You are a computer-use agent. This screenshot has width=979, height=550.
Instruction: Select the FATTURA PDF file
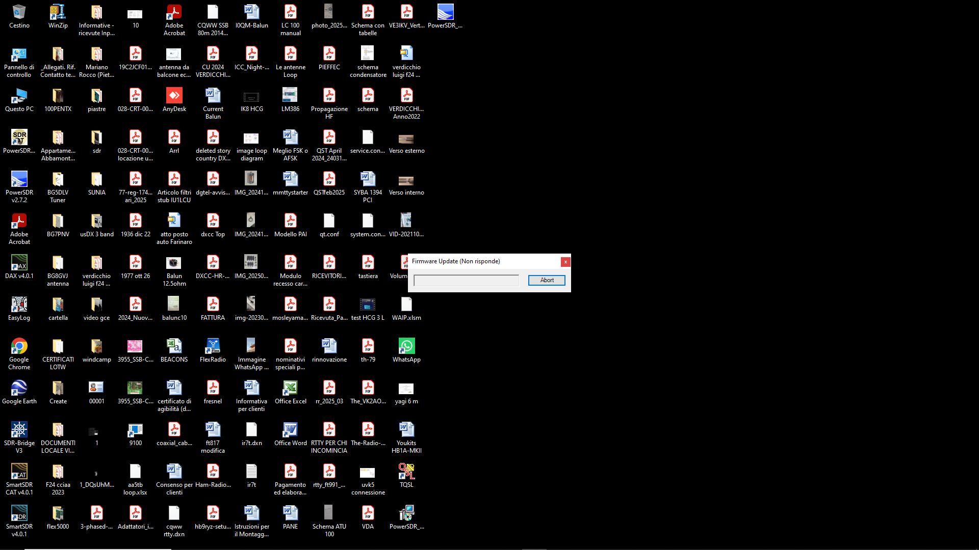coord(213,309)
